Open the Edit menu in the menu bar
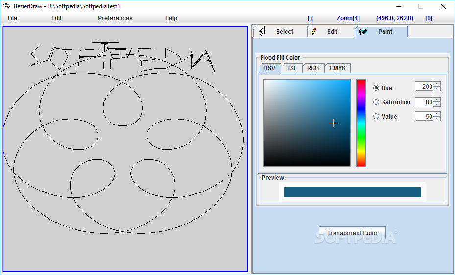This screenshot has height=275, width=455. point(57,18)
